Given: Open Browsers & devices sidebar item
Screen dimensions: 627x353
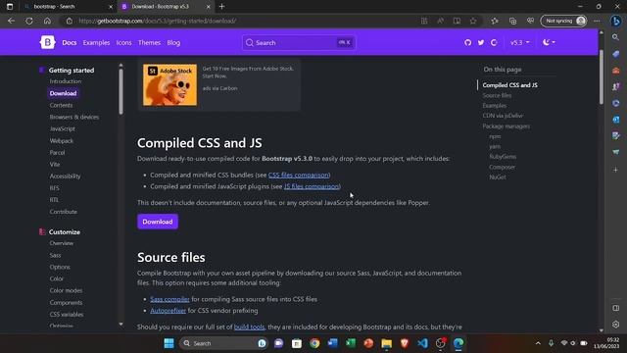Looking at the screenshot, I should [x=74, y=117].
